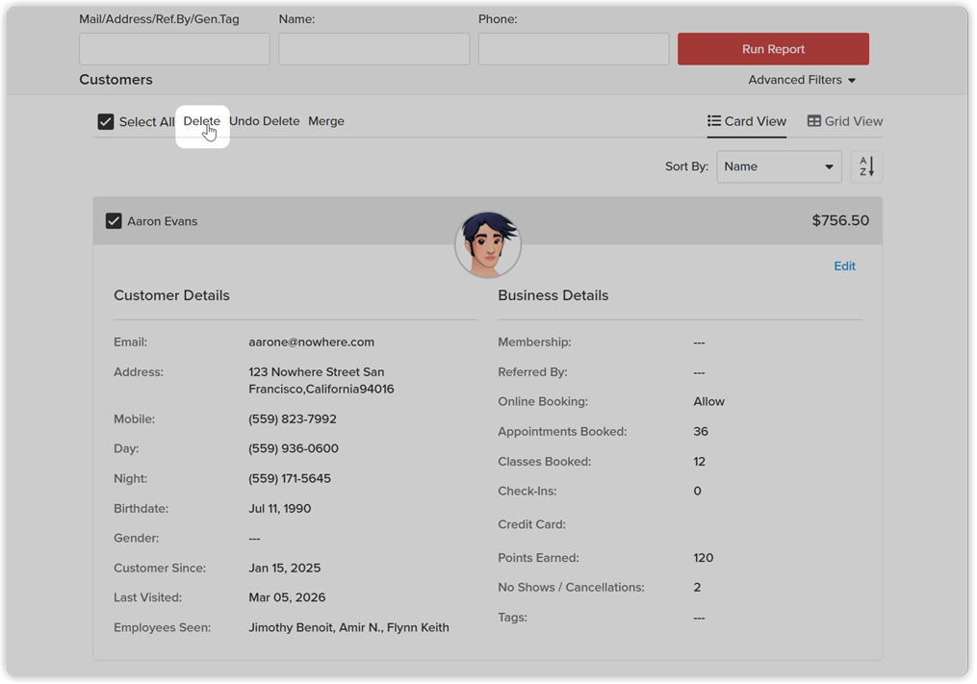Image resolution: width=977 pixels, height=684 pixels.
Task: Click night number (559) 171-5645
Action: click(290, 478)
